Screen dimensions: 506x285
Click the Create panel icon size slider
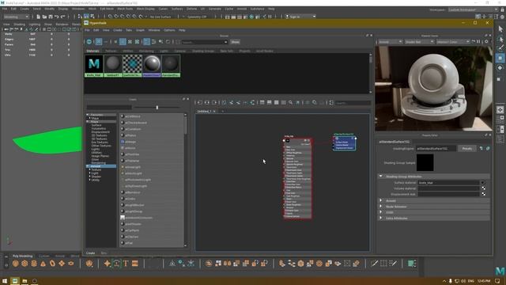pos(157,108)
